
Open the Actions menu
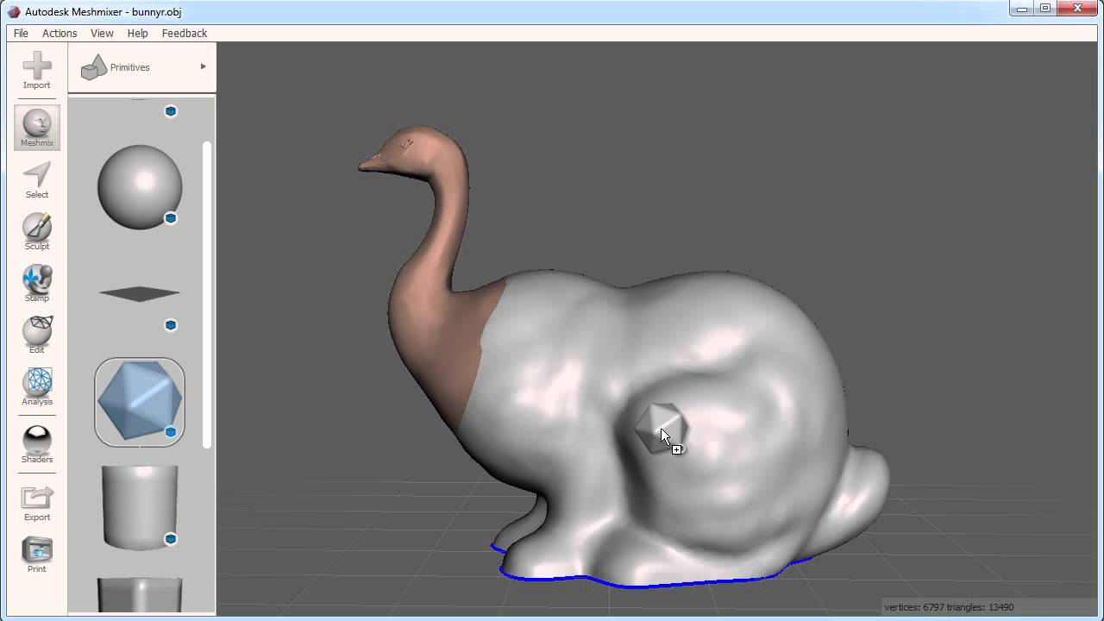pos(60,33)
